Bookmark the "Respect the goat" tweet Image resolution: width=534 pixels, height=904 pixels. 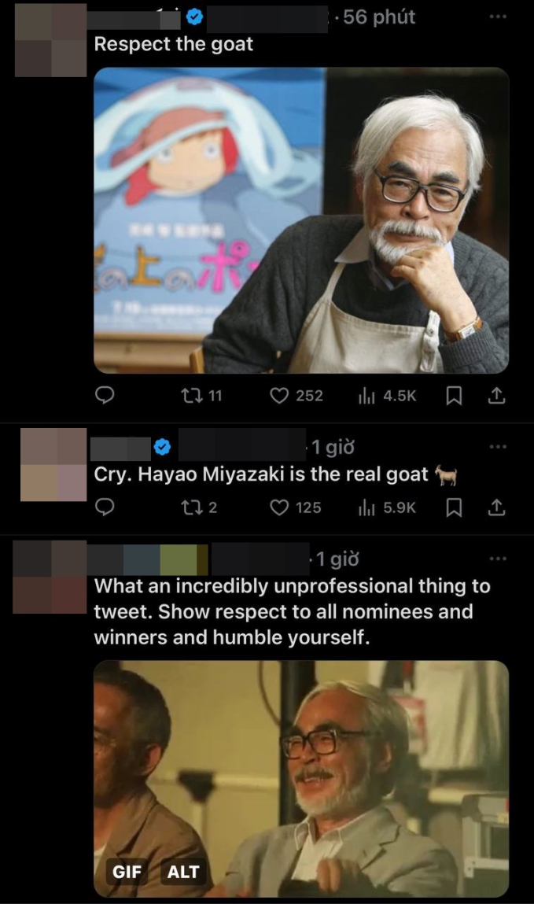[454, 396]
